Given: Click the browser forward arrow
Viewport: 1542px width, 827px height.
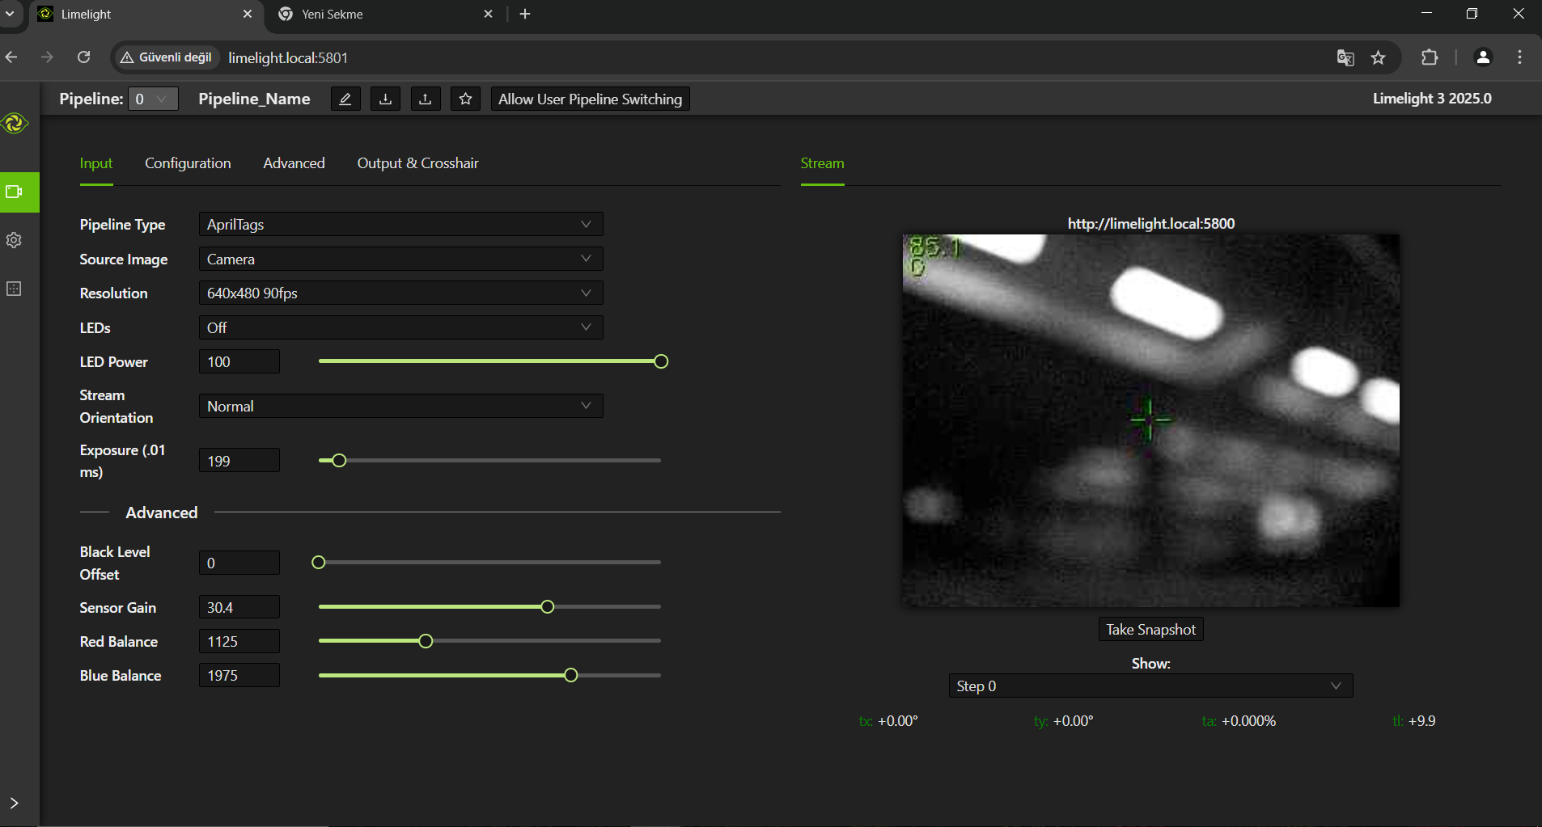Looking at the screenshot, I should tap(47, 57).
